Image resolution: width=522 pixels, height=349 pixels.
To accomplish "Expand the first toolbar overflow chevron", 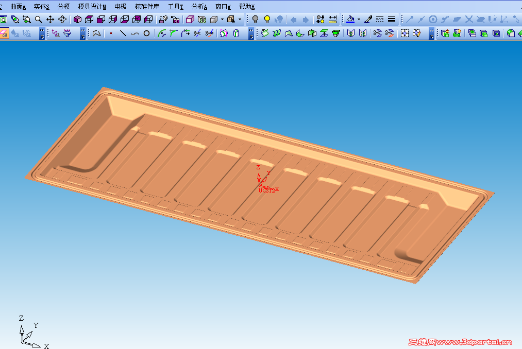I will [42, 33].
